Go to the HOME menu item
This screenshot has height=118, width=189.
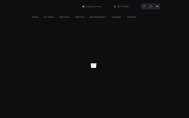click(35, 17)
